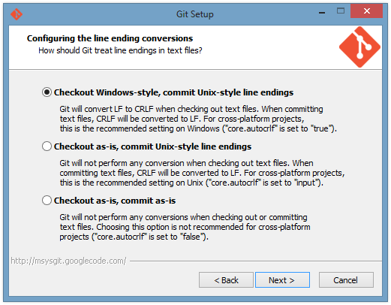This screenshot has height=305, width=391.
Task: Minimize the Git Setup window
Action: point(322,11)
